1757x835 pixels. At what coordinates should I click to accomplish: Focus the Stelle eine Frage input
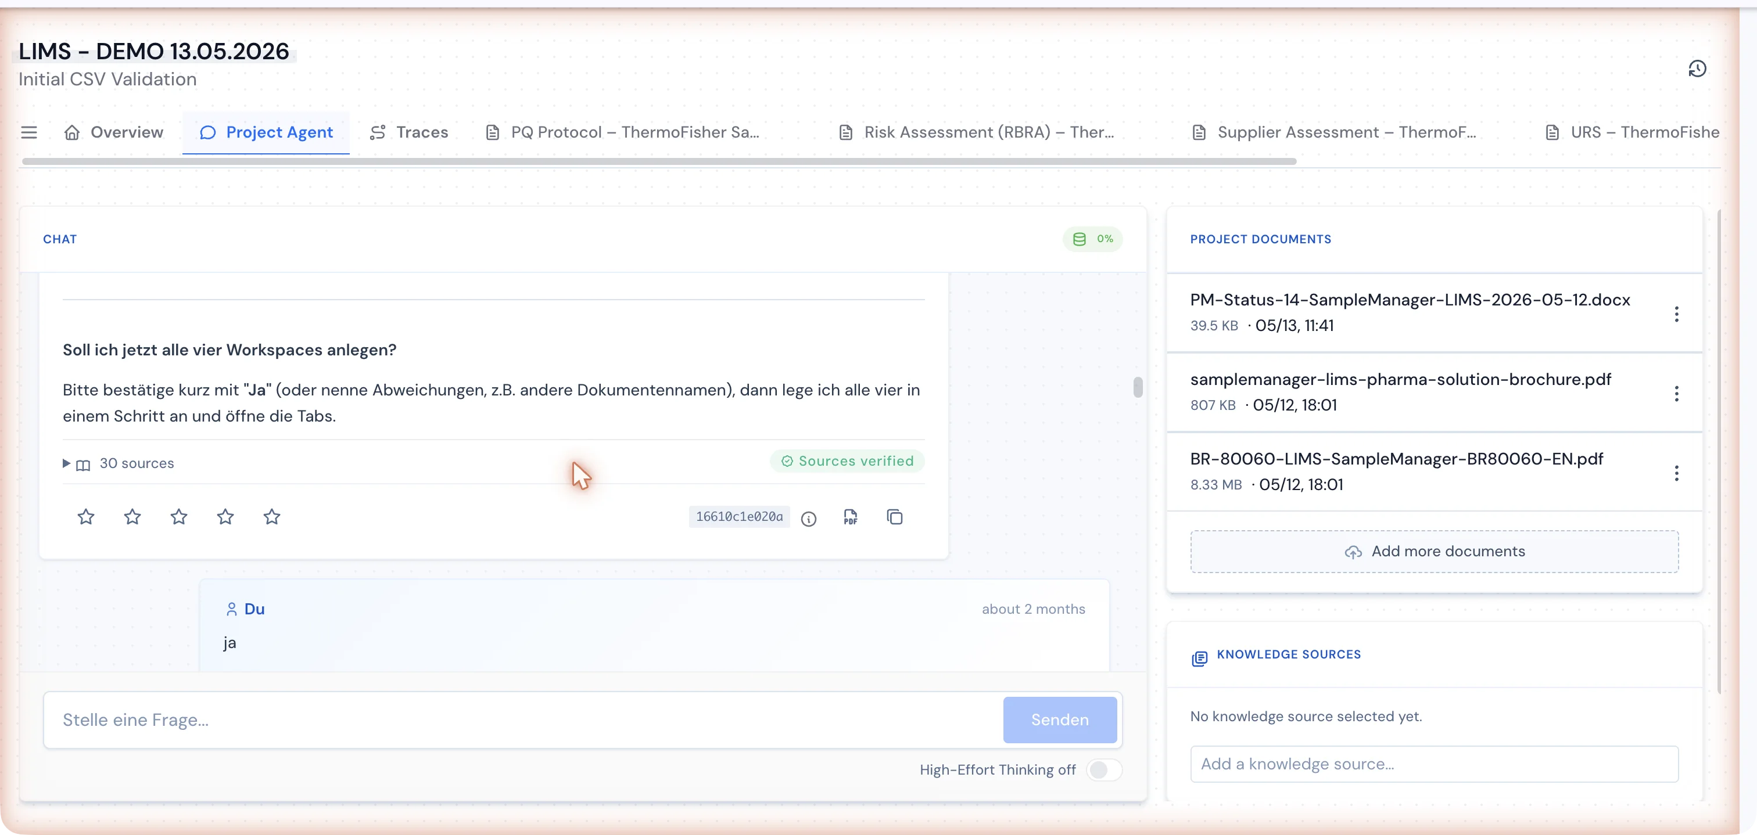pos(522,720)
